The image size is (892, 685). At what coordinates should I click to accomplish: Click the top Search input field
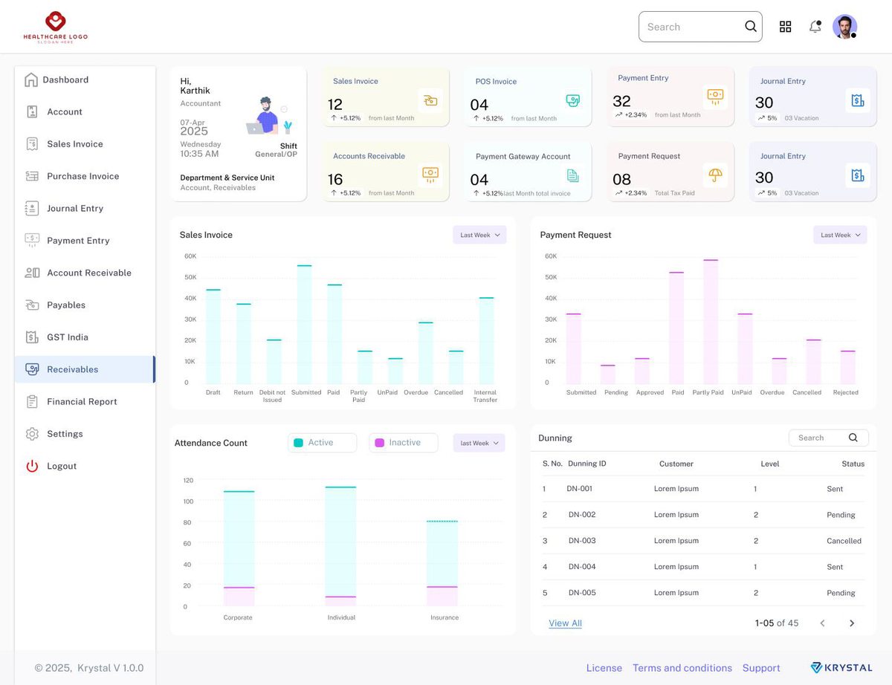(700, 27)
